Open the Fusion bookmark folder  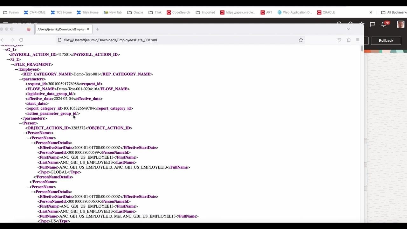pyautogui.click(x=11, y=12)
